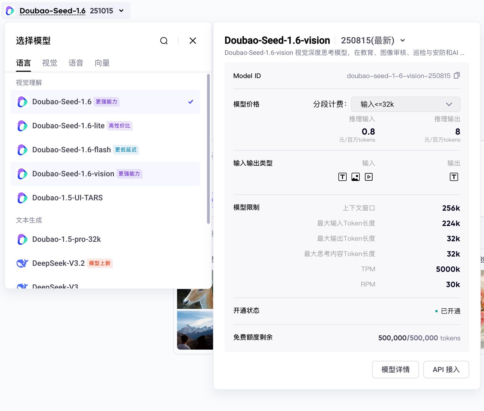The width and height of the screenshot is (484, 411).
Task: Select the Doubao-Seed-1.6 model
Action: click(x=105, y=102)
